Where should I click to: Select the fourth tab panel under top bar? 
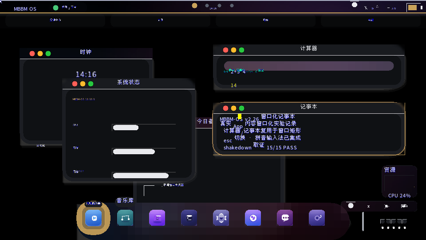click(371, 20)
